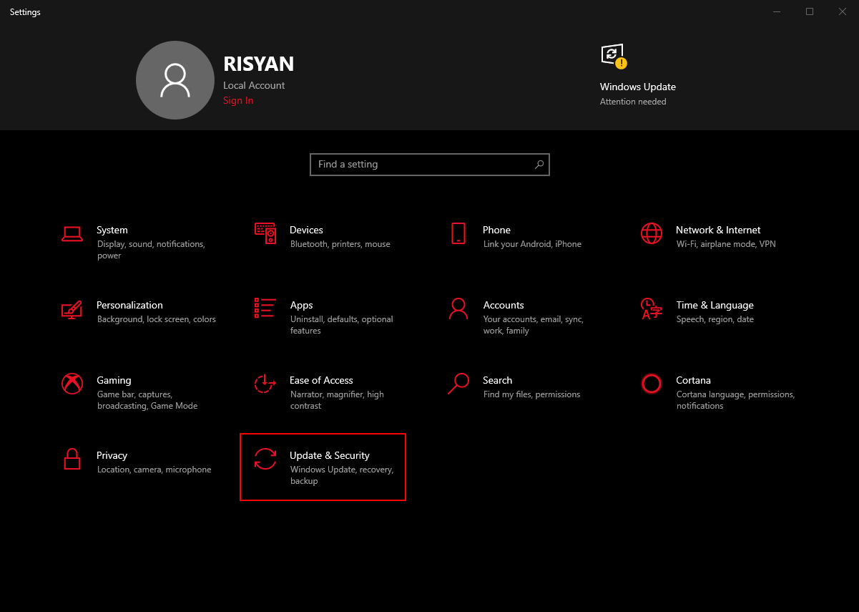Click 'Windows Update, recovery, backup' text
This screenshot has width=859, height=612.
click(x=342, y=475)
